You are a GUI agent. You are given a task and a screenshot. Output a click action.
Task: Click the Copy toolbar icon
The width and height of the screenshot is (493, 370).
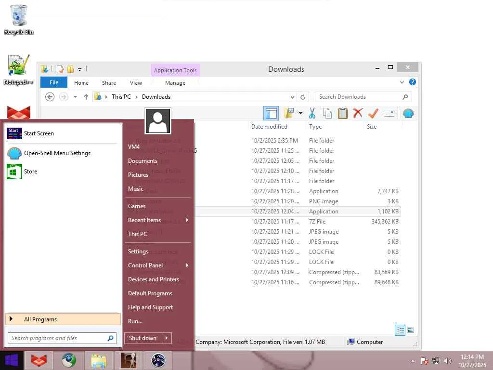pyautogui.click(x=327, y=113)
